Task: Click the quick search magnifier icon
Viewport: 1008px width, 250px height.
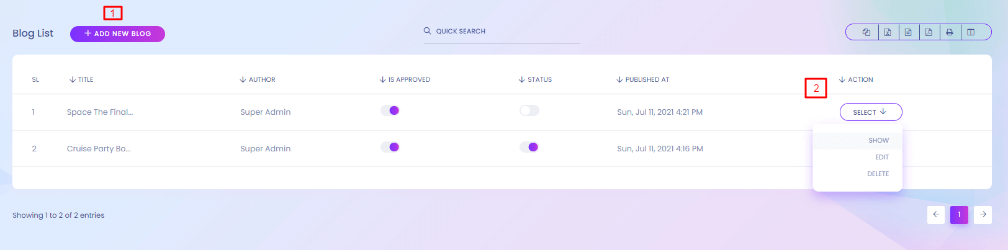Action: (x=427, y=31)
